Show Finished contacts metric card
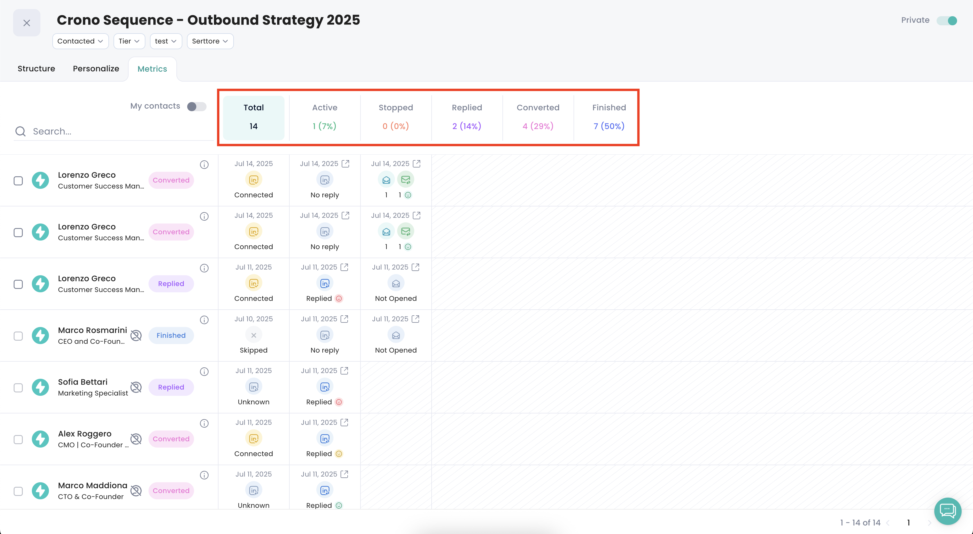 click(x=609, y=117)
